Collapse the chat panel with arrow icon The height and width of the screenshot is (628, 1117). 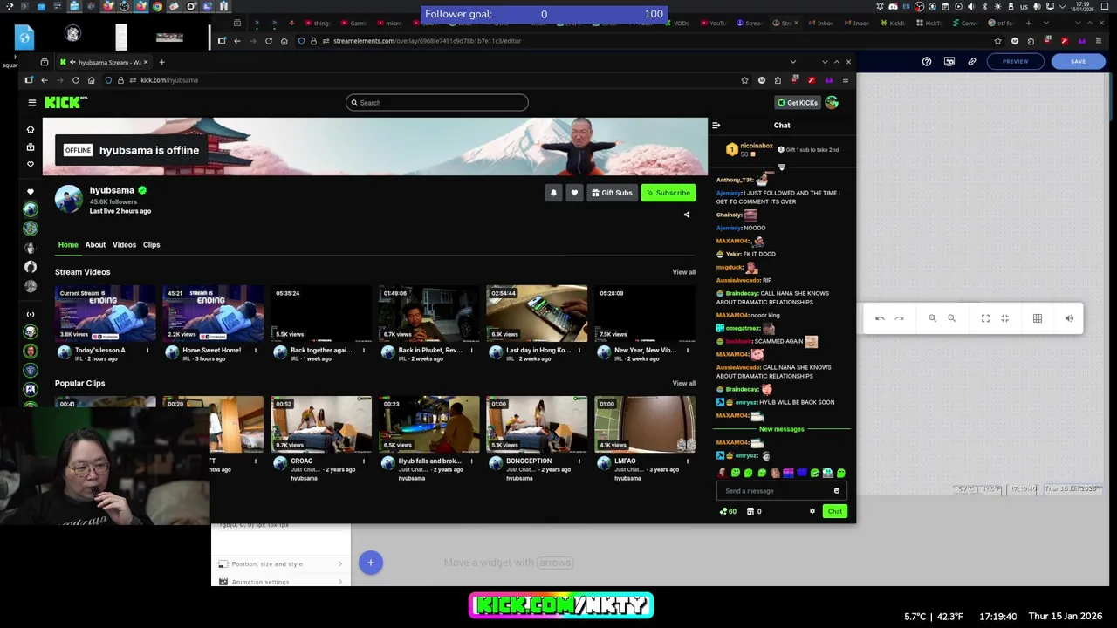coord(716,126)
